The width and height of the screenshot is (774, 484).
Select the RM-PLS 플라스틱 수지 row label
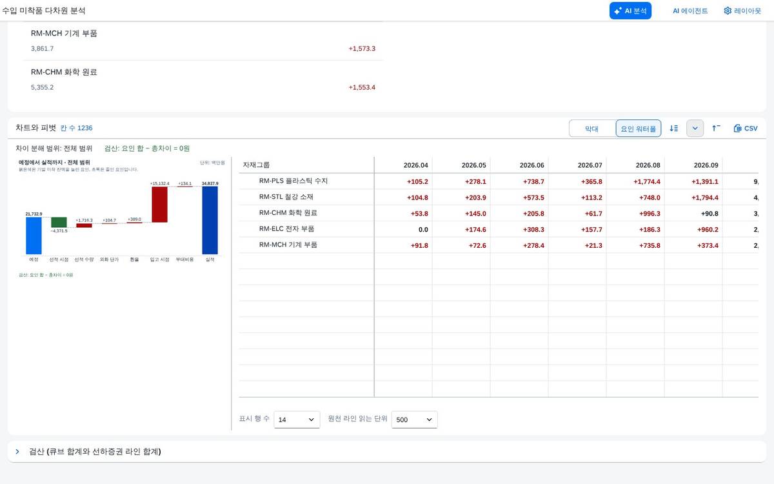[293, 181]
